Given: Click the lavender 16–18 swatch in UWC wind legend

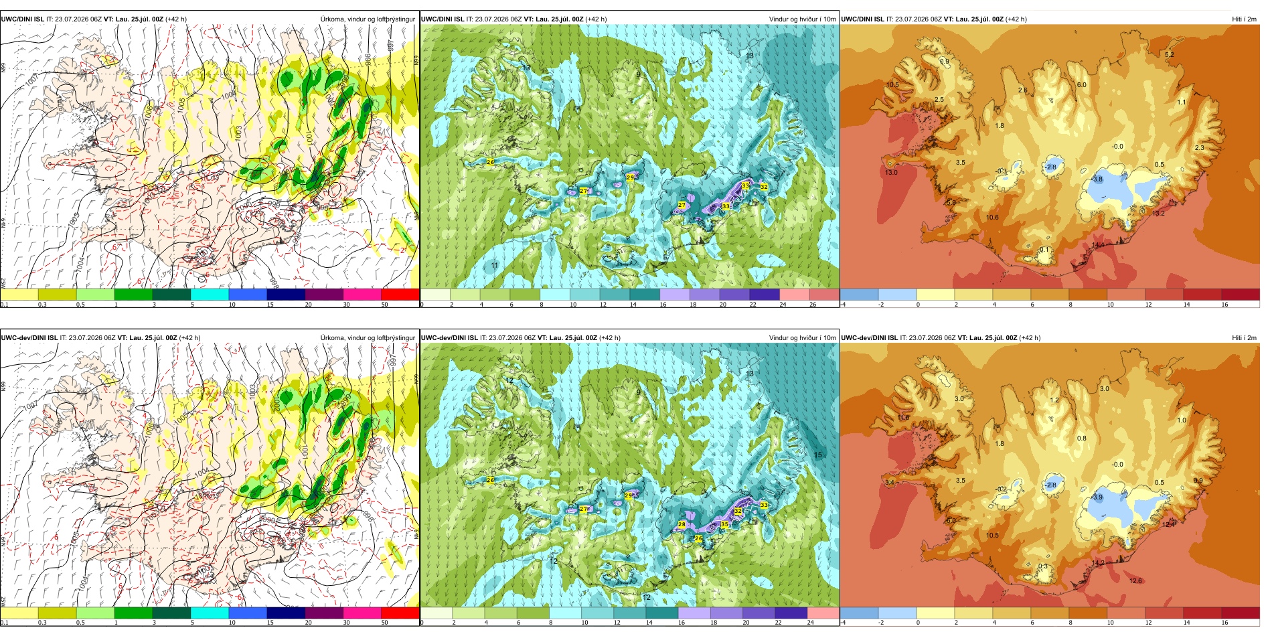Looking at the screenshot, I should coord(675,295).
